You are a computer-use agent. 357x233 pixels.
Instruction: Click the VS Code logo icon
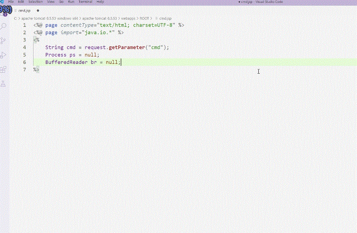tap(2, 1)
